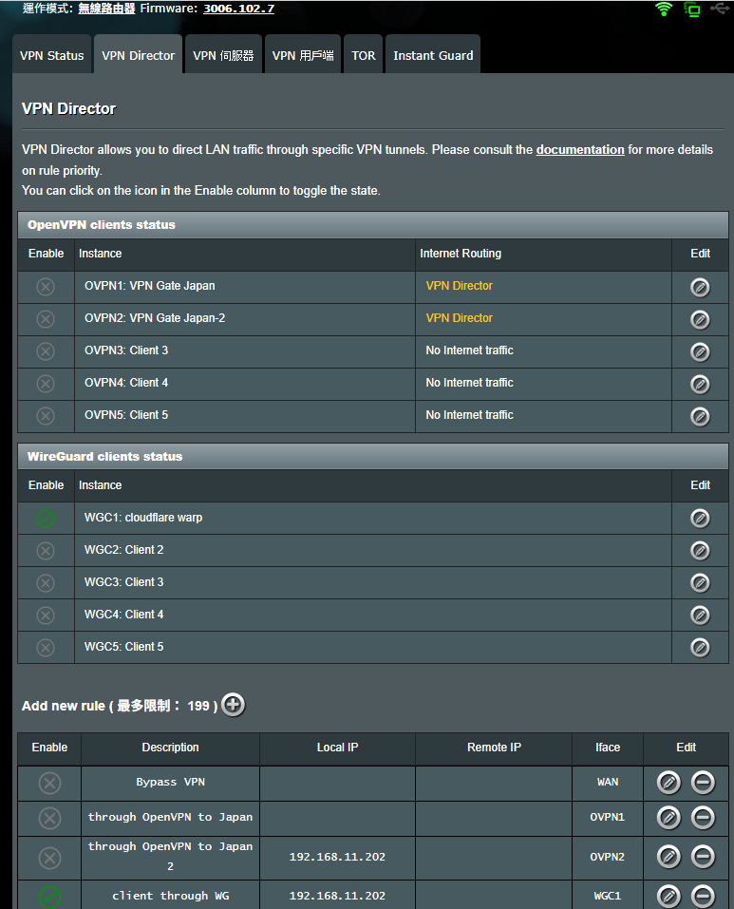Delete the client through WG rule

[703, 897]
